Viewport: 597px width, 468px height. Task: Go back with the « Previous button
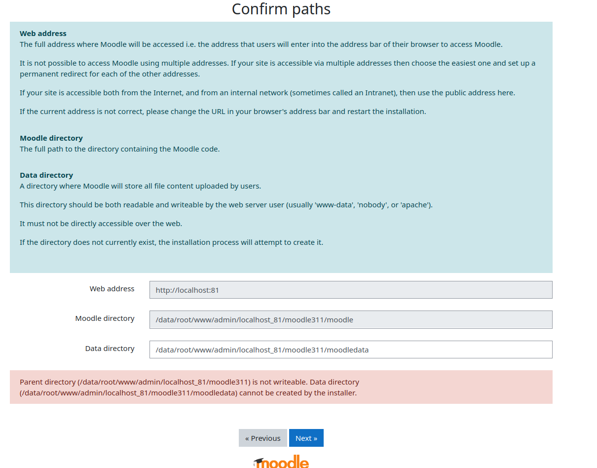[x=262, y=438]
